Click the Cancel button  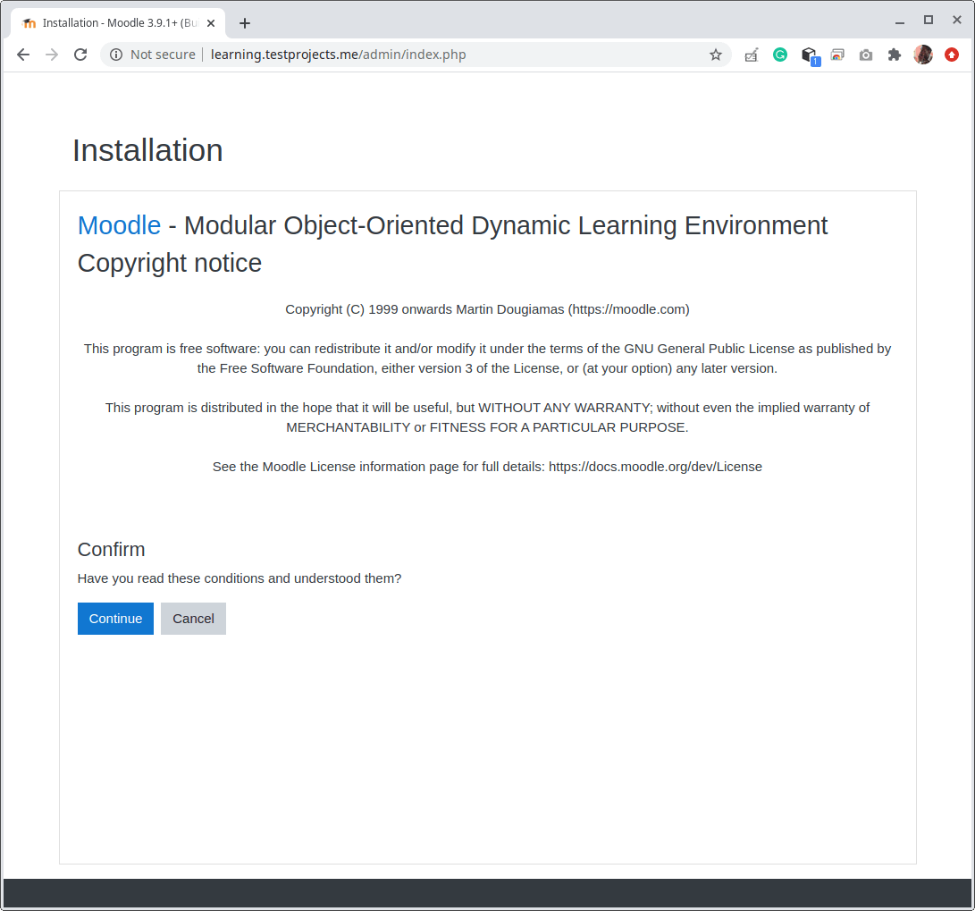pos(193,618)
